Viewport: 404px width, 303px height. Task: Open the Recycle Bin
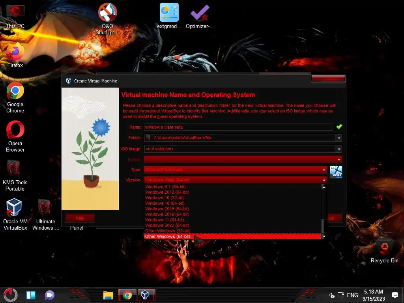point(384,251)
